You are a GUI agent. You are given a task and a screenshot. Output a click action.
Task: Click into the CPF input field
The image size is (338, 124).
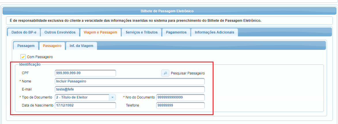85,73
